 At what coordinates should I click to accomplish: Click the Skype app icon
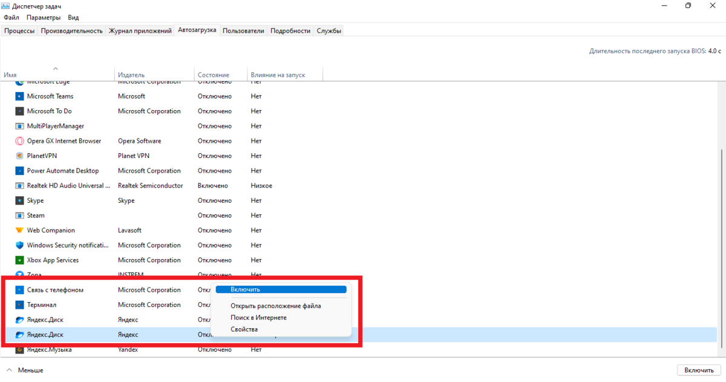coord(19,200)
